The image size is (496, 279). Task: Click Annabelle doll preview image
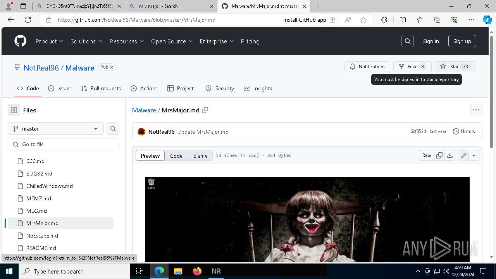coord(307,219)
